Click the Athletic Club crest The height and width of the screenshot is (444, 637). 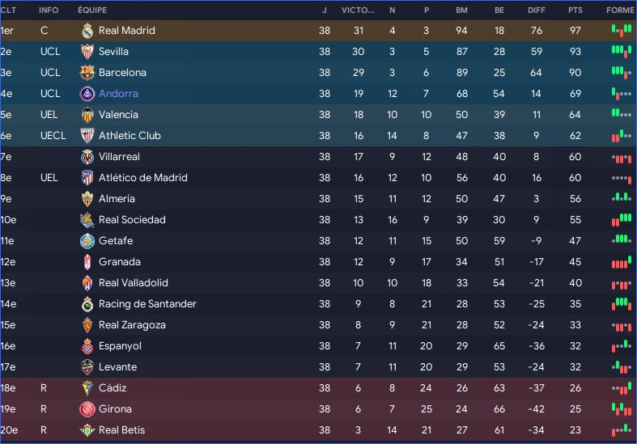87,136
